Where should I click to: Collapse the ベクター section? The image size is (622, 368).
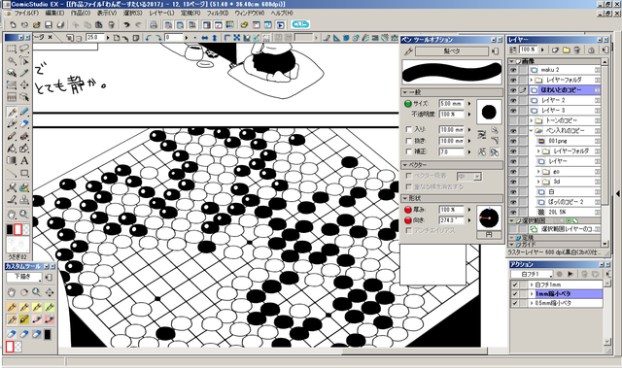(x=405, y=165)
